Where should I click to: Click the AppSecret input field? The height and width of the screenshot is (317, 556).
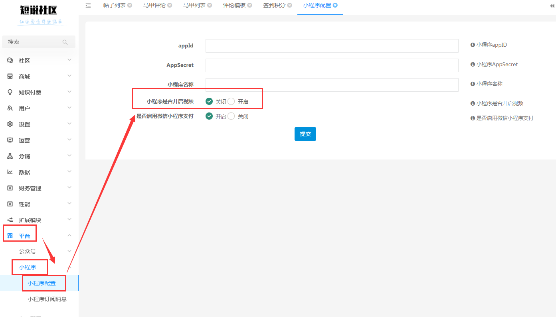(332, 65)
